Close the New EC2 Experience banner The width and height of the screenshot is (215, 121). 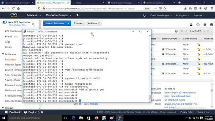pyautogui.click(x=33, y=24)
